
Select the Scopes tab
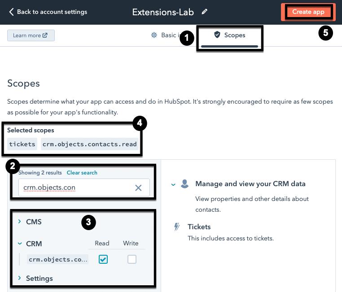click(x=229, y=36)
